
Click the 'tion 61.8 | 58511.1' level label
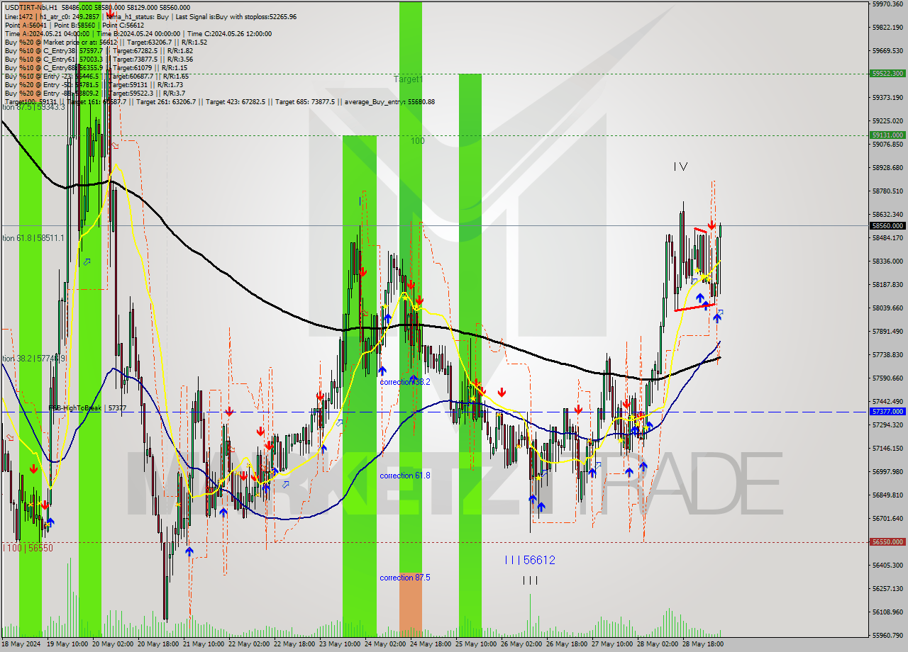[x=33, y=238]
